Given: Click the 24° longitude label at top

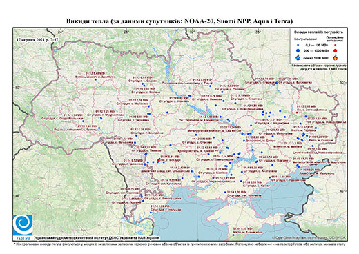Looking at the screenshot, I should [x=61, y=32].
